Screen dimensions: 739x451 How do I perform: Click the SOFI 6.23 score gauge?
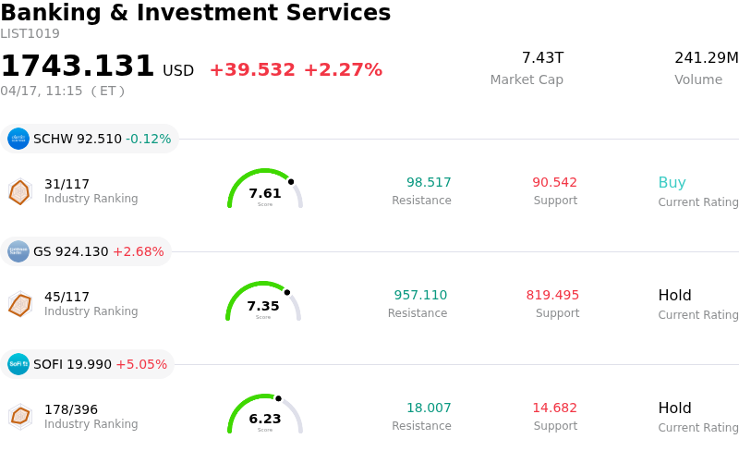pyautogui.click(x=265, y=415)
